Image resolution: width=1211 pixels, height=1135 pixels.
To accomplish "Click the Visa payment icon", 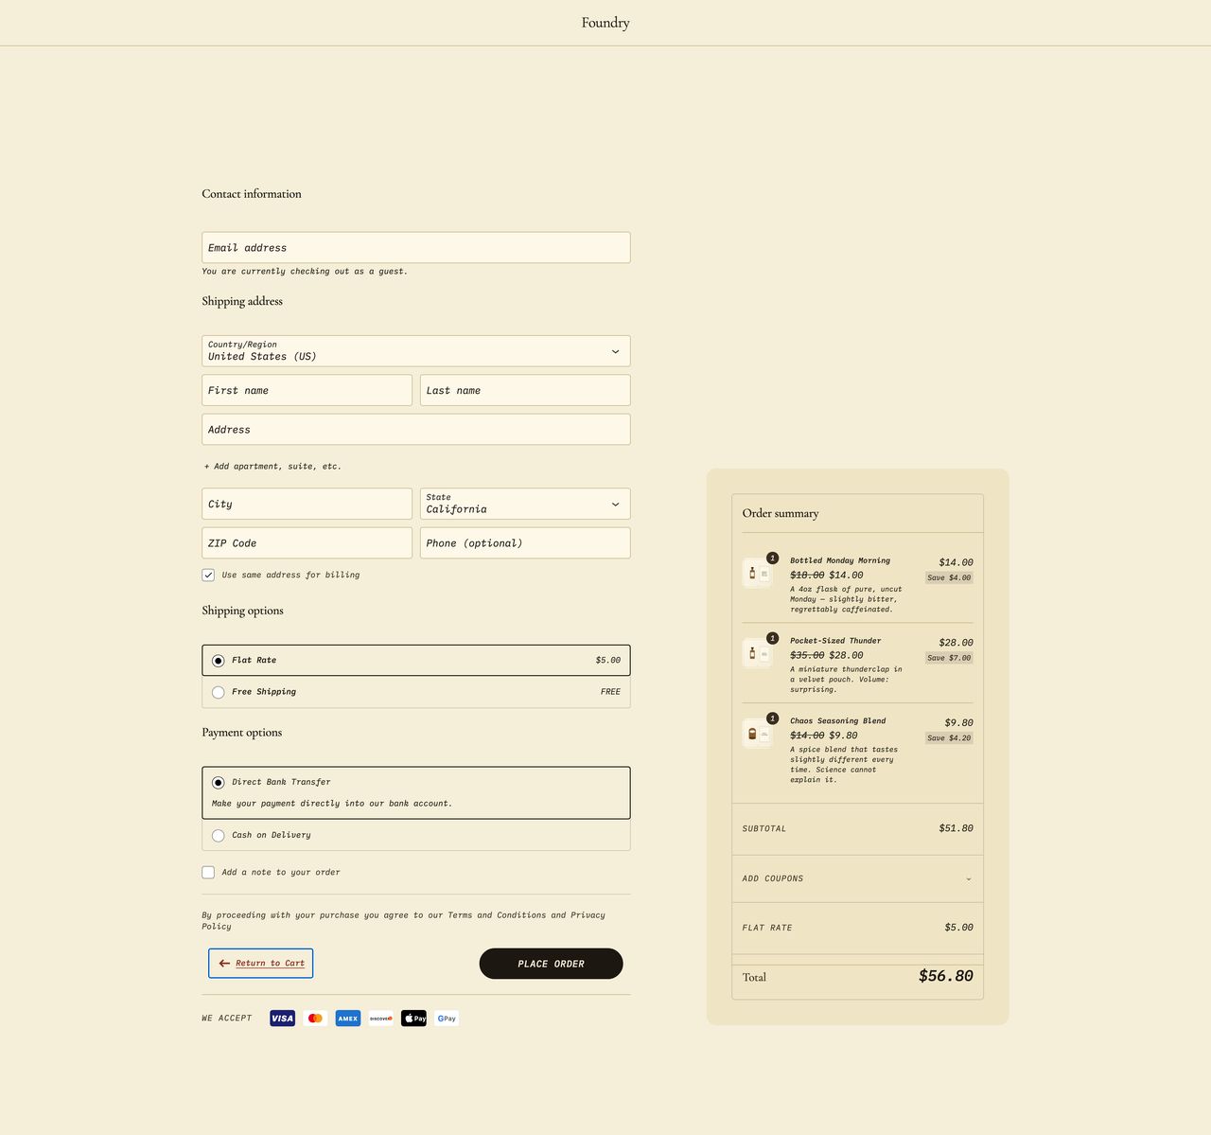I will (x=282, y=1019).
